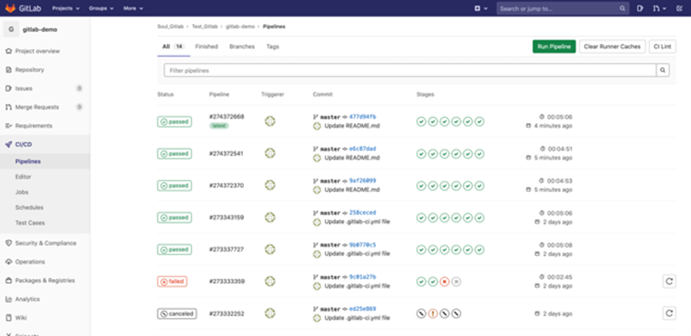Image resolution: width=691 pixels, height=336 pixels.
Task: Switch to the Branches tab
Action: (x=242, y=47)
